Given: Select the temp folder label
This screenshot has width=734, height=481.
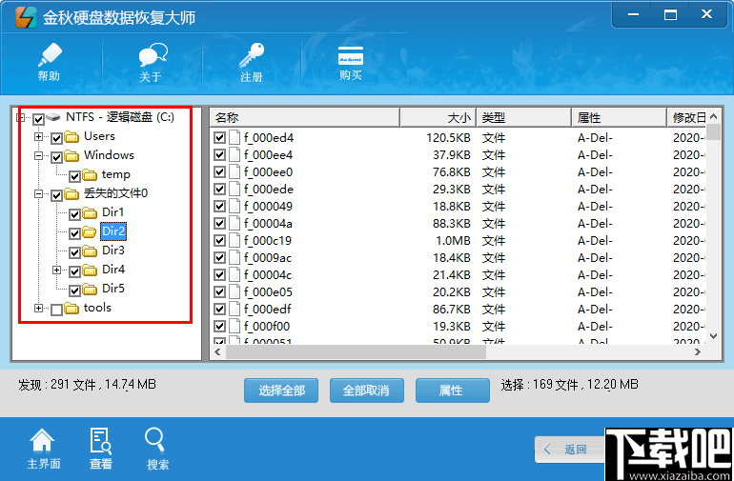Looking at the screenshot, I should 116,174.
